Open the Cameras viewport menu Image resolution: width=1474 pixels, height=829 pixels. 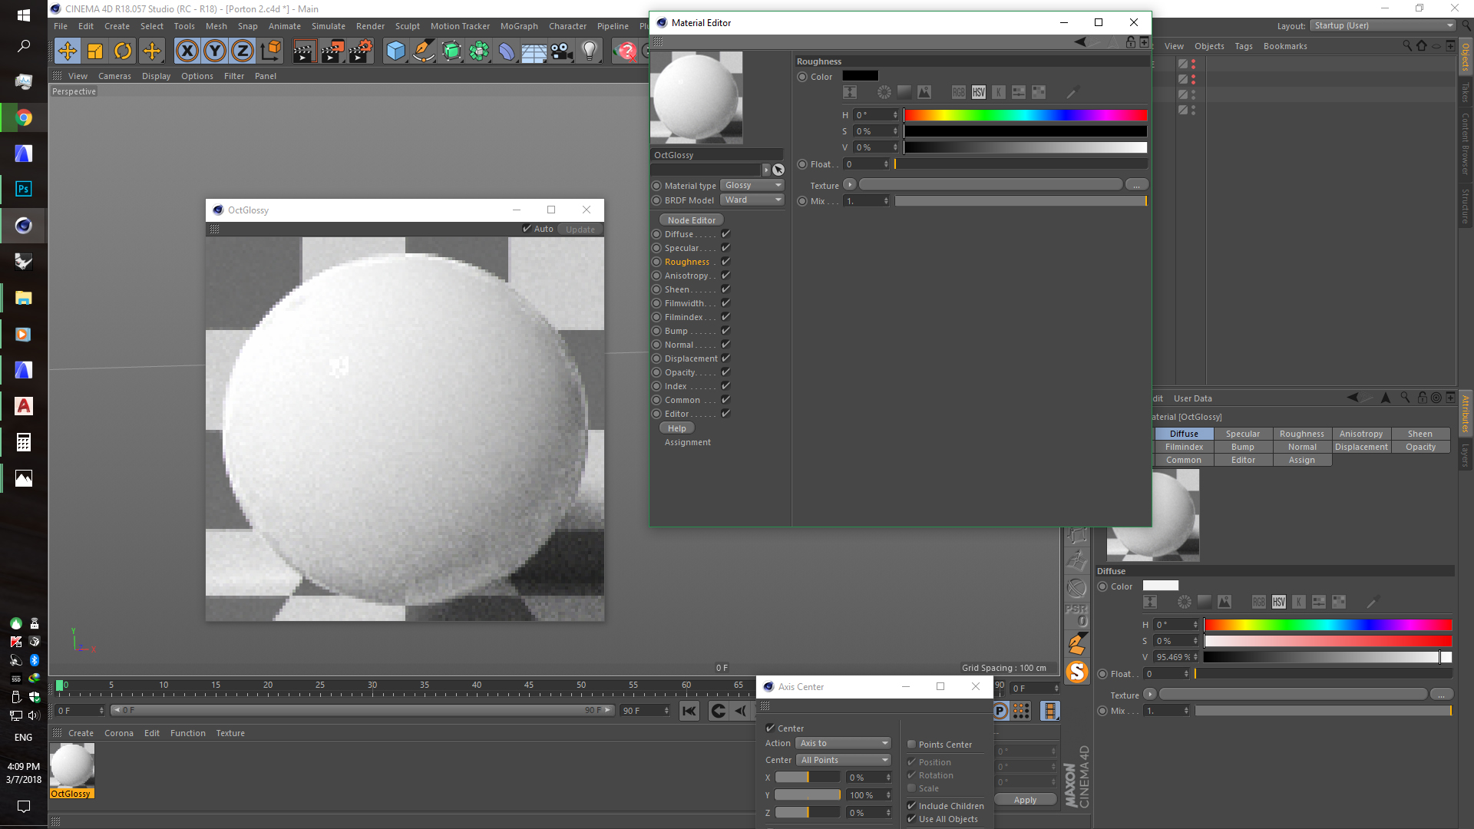click(x=114, y=76)
